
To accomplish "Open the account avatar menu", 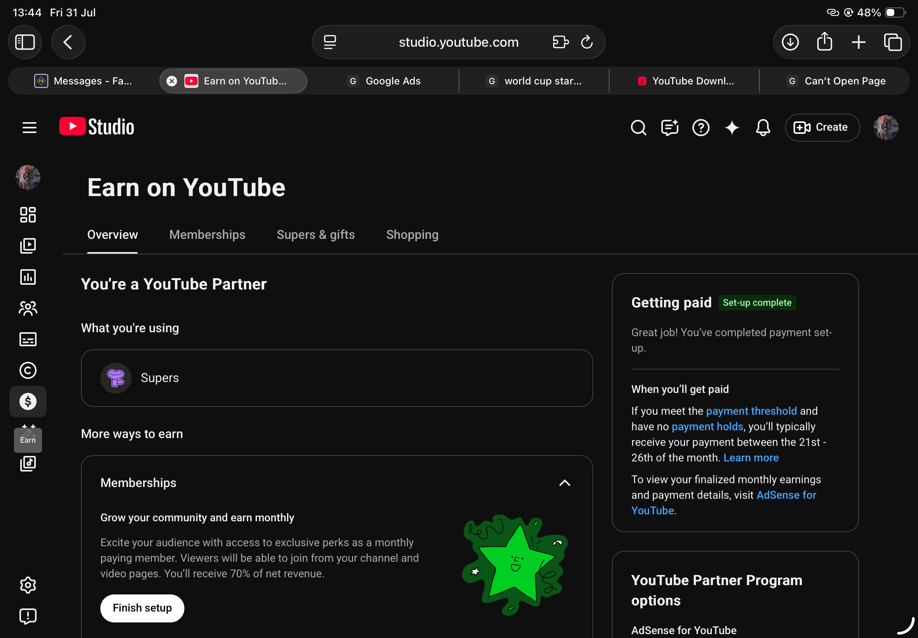I will [x=886, y=128].
